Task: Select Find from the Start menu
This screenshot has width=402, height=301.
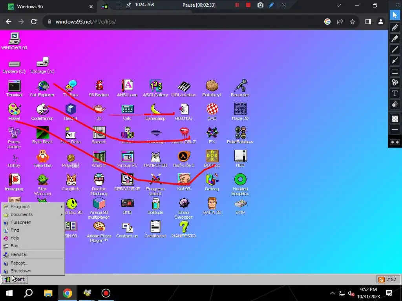Action: coord(33,230)
